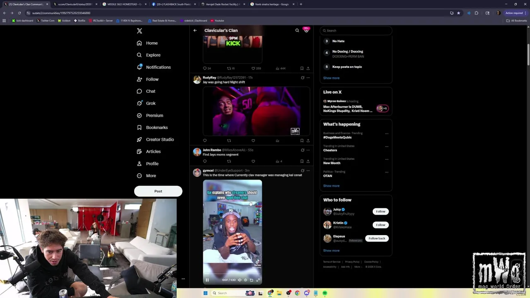Image resolution: width=530 pixels, height=298 pixels.
Task: Toggle video picture-in-picture mode
Action: point(251,280)
